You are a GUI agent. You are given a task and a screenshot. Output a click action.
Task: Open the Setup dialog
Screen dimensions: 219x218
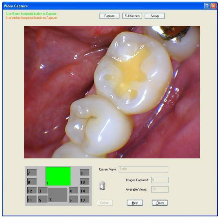(x=155, y=16)
